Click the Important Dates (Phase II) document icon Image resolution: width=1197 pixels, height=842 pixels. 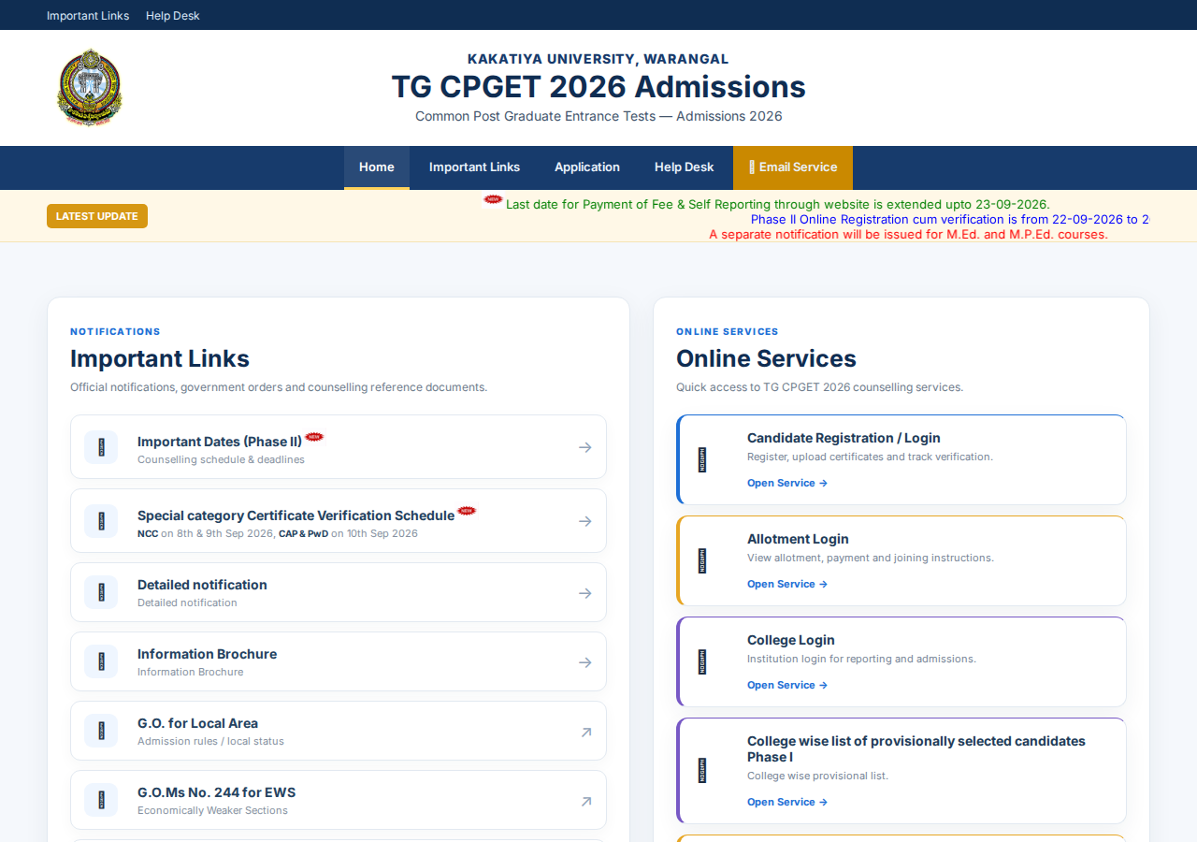pos(101,447)
